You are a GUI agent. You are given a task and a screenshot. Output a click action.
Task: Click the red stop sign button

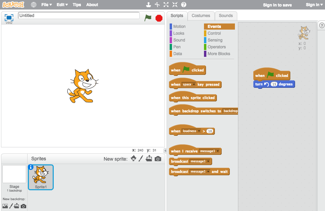[x=159, y=18]
